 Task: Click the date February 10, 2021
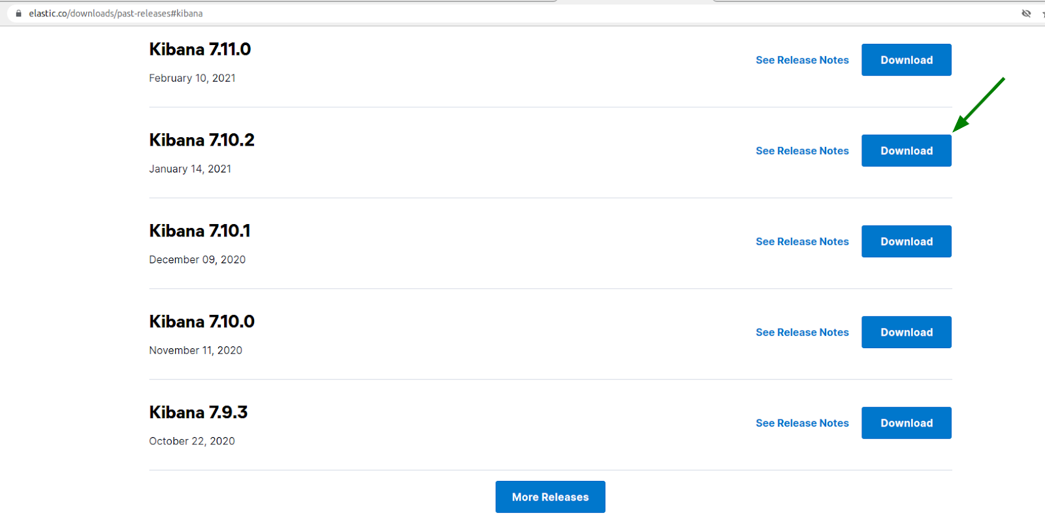[192, 78]
